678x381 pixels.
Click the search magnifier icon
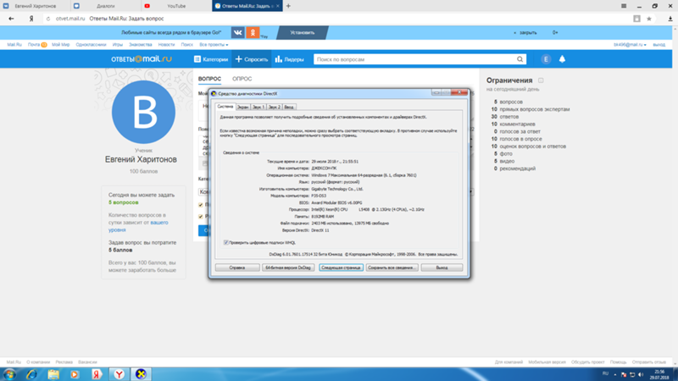[520, 59]
